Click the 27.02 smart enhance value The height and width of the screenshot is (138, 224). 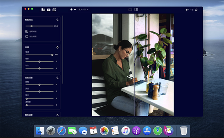click(56, 26)
